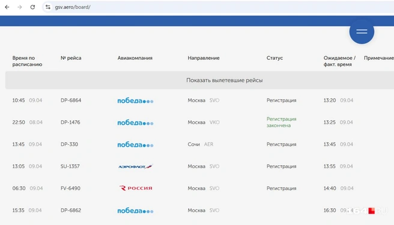Screen dimensions: 394x225
Task: Select flight number SU-1357
Action: pos(70,166)
